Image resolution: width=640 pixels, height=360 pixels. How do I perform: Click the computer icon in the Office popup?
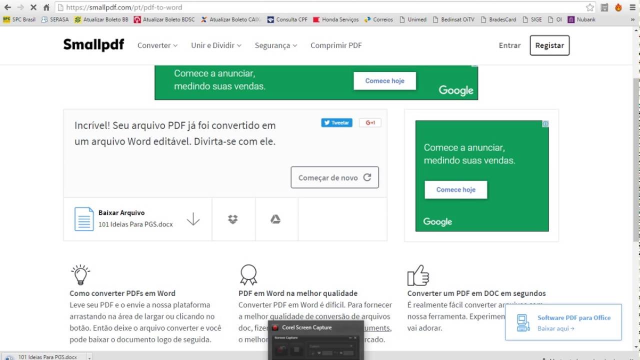click(523, 322)
